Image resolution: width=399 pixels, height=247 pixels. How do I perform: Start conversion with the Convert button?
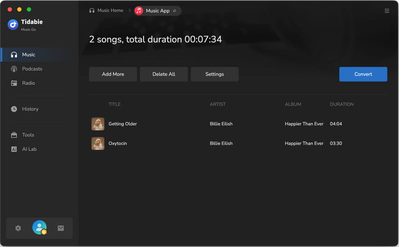(x=363, y=74)
